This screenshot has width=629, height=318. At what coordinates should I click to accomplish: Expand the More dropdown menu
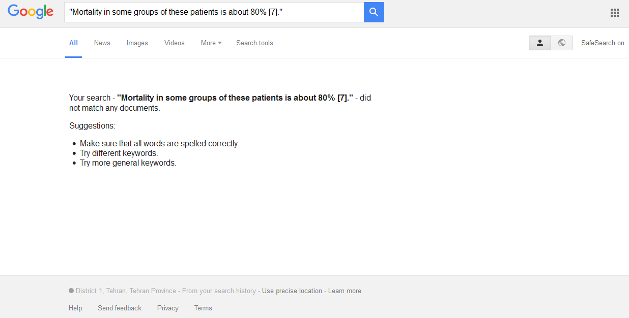pyautogui.click(x=211, y=43)
